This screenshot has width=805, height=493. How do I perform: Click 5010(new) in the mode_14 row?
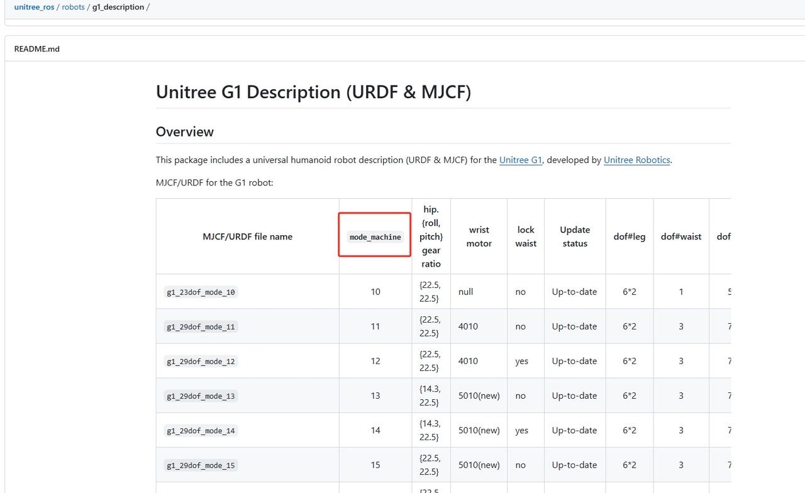pos(479,430)
